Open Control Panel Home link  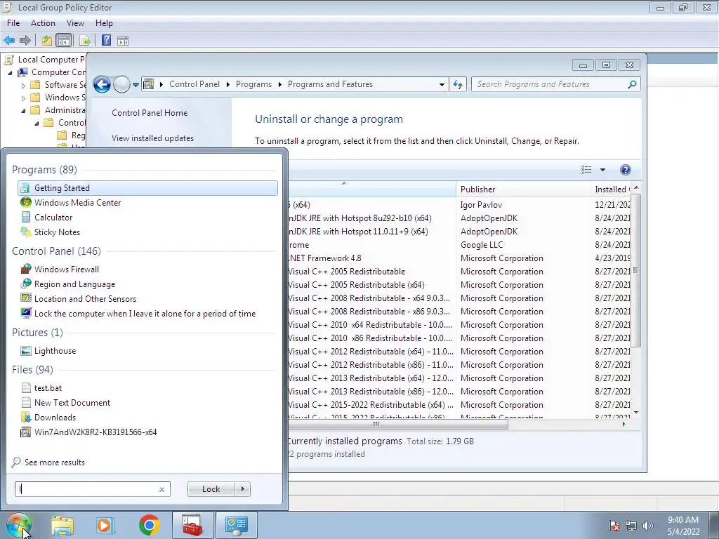pos(150,113)
